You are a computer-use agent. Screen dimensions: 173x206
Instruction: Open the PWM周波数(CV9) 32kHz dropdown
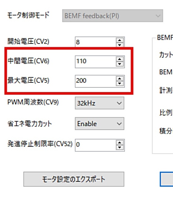tap(99, 103)
